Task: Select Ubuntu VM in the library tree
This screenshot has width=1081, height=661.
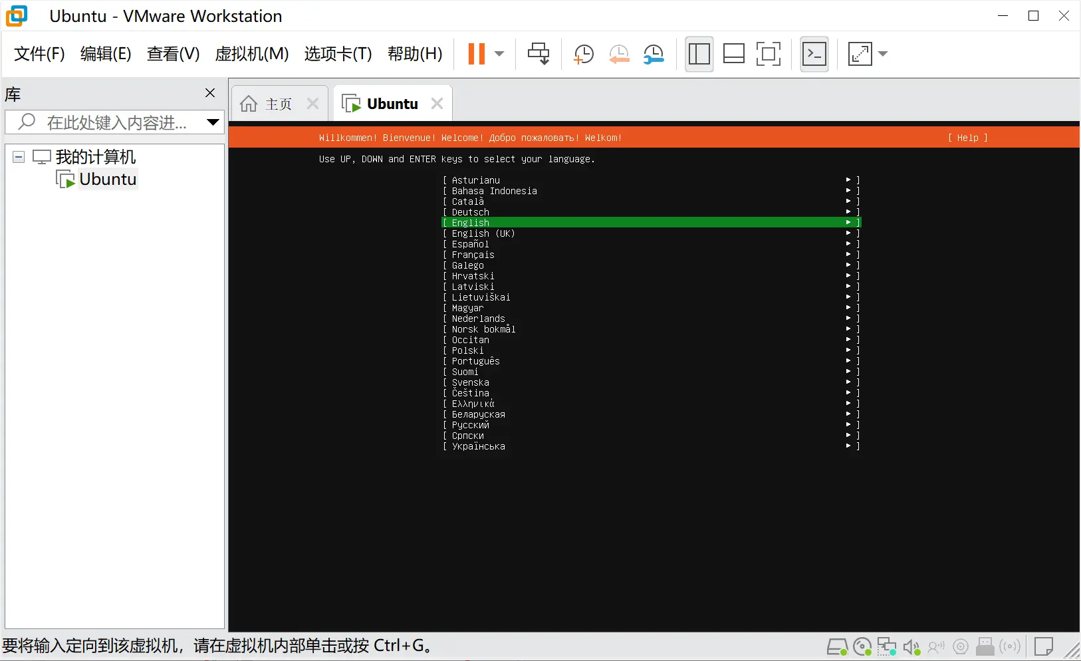Action: 108,180
